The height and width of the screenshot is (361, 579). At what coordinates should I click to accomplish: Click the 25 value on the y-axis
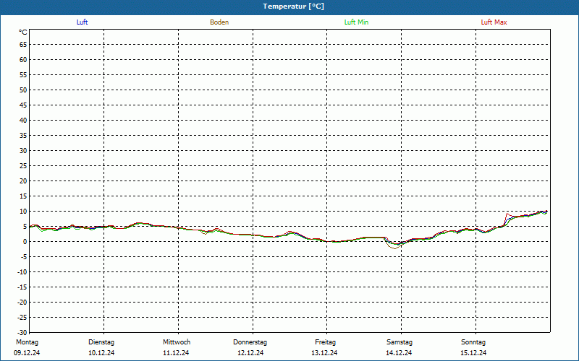coord(23,166)
